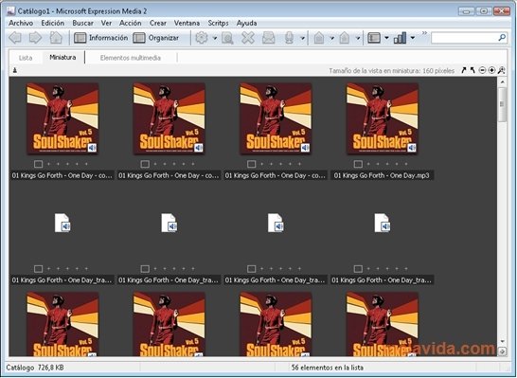Open the dropdown arrow next to microphone icon
517x378 pixels.
302,38
